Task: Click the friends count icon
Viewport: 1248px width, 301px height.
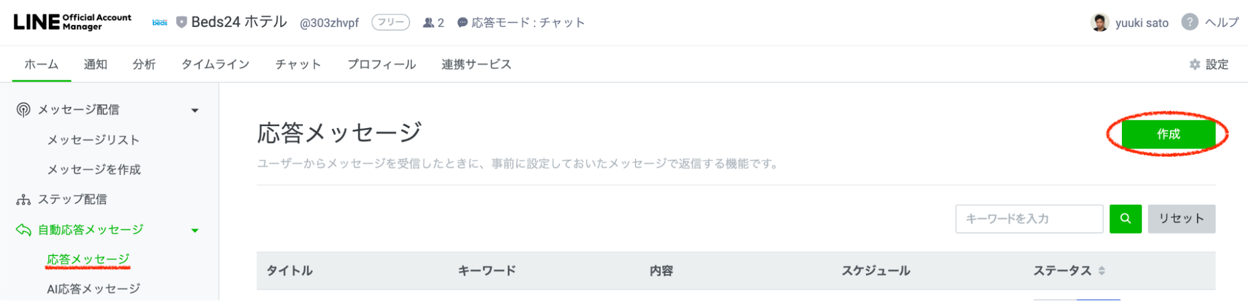Action: pos(428,23)
